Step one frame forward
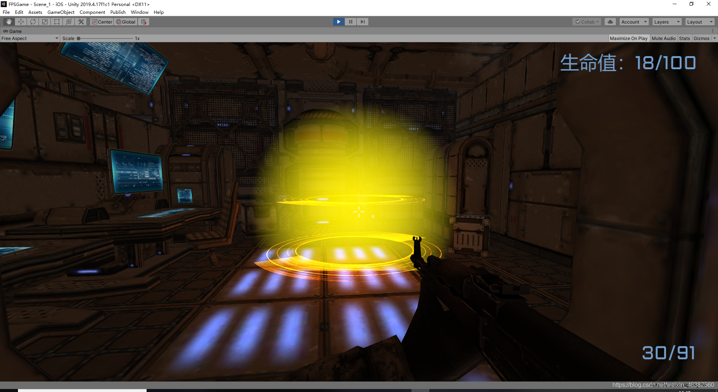The width and height of the screenshot is (718, 392). coord(363,22)
